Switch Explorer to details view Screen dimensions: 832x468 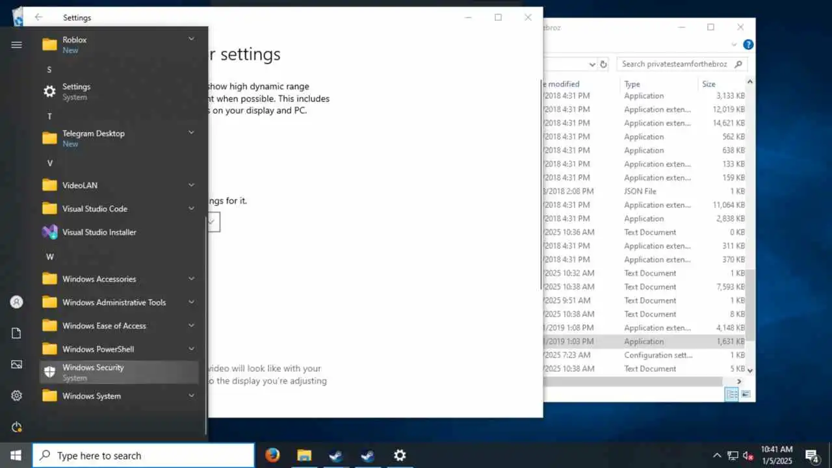click(732, 394)
